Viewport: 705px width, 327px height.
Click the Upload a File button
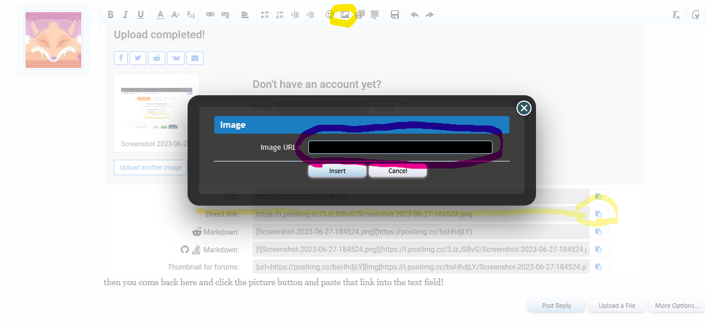(617, 306)
